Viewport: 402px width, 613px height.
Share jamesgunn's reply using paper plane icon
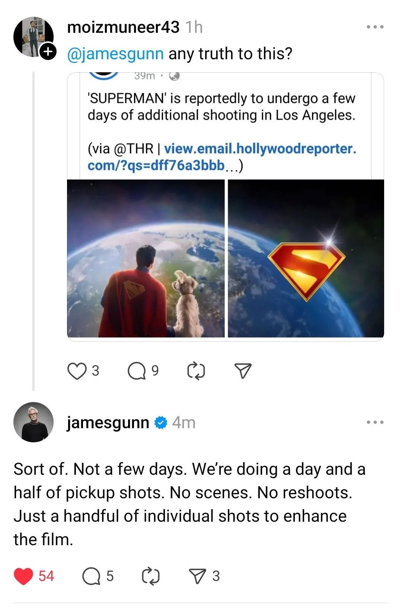click(x=198, y=576)
